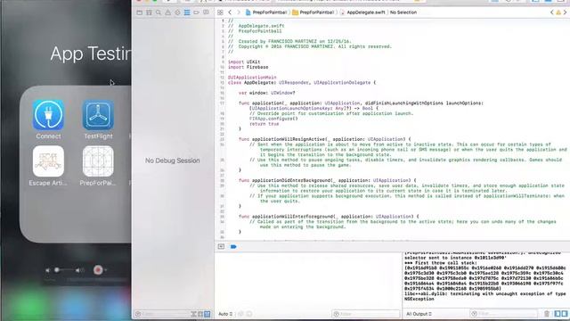Viewport: 570px width, 321px height.
Task: Jump to previous issue arrow
Action: click(x=552, y=12)
